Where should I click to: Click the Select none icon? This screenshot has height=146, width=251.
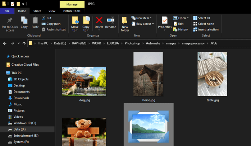(x=195, y=24)
